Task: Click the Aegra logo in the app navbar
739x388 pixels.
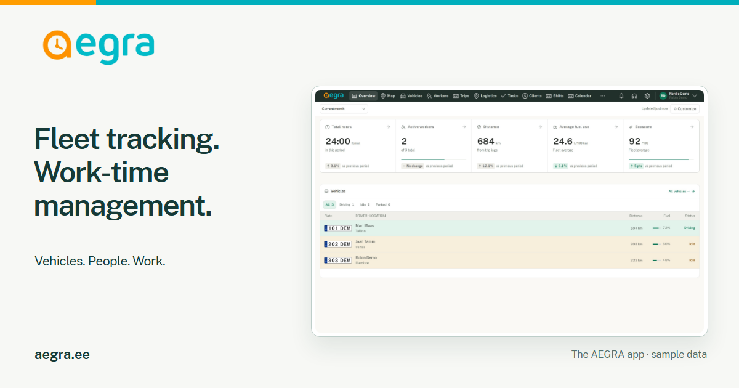Action: pos(333,95)
